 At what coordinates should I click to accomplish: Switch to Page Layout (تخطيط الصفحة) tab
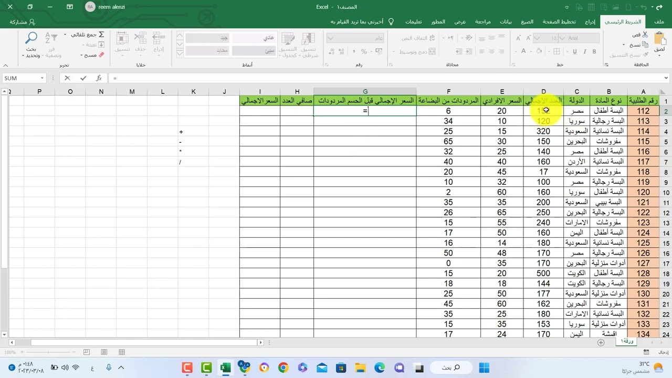tap(559, 22)
